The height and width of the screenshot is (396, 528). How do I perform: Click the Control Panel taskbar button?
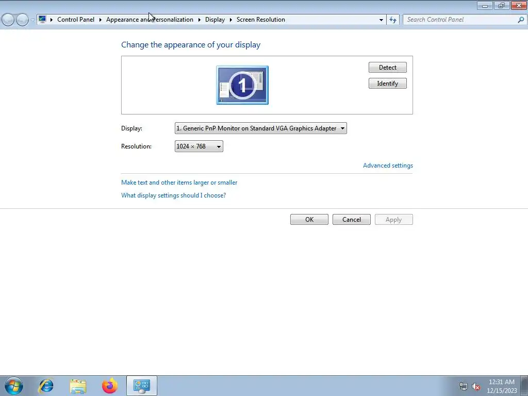[142, 386]
